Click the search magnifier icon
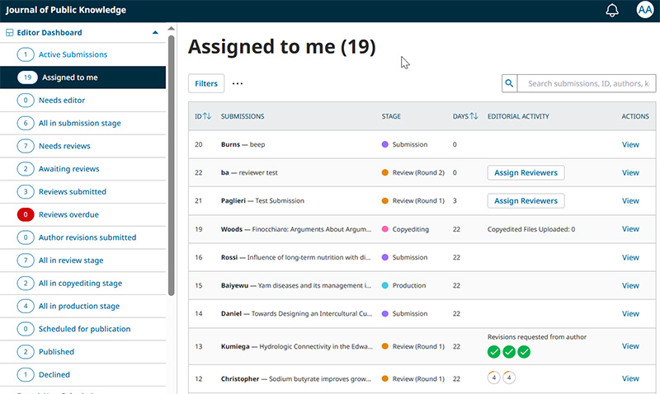Screen dimensions: 660x394 tap(509, 83)
